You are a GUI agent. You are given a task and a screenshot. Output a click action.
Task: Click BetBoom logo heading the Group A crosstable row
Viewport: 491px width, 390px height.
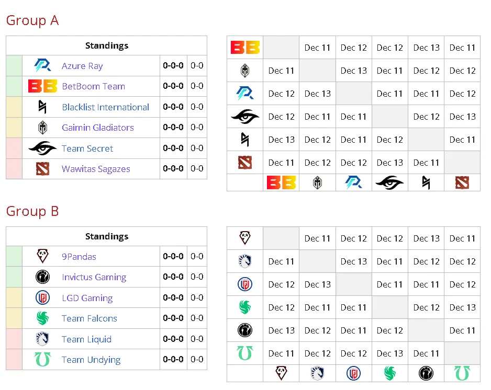[x=245, y=48]
